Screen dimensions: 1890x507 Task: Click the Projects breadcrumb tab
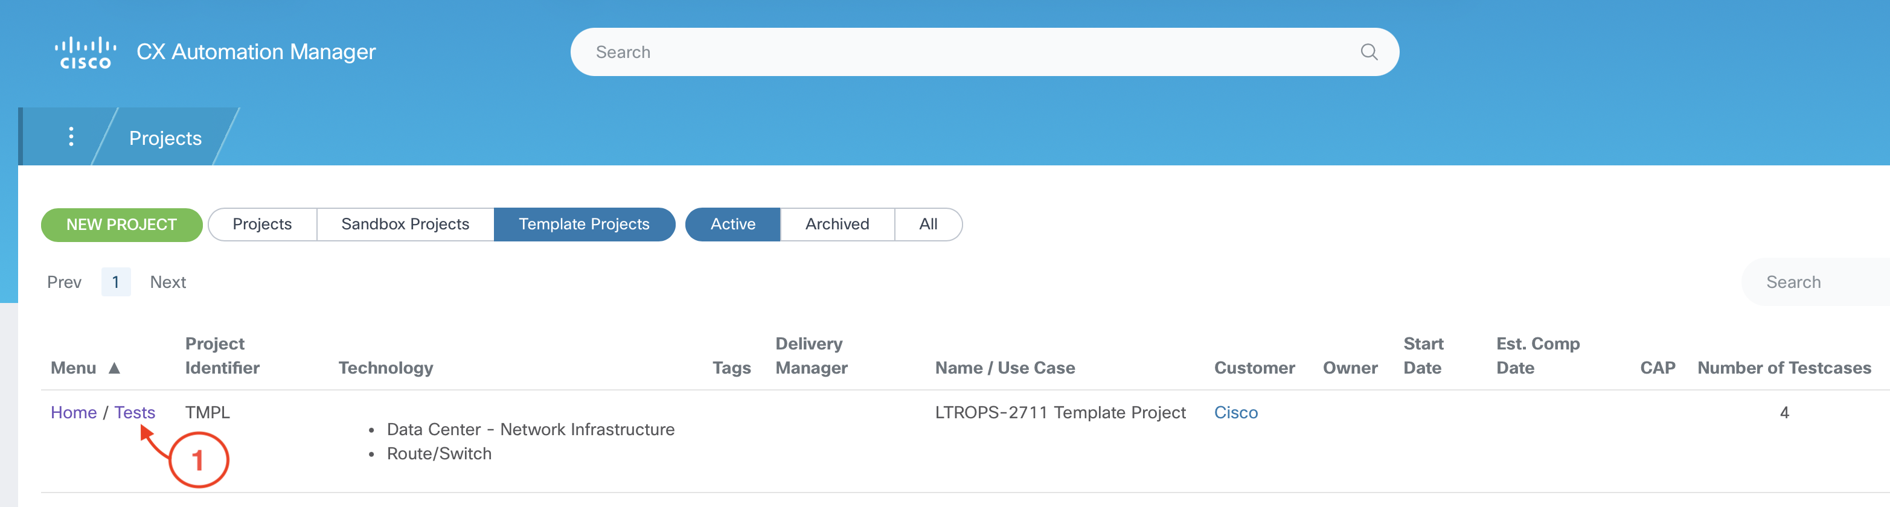click(x=165, y=138)
